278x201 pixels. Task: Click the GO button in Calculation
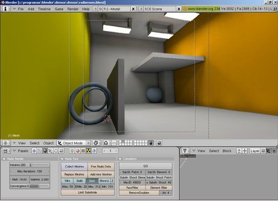pos(146,166)
